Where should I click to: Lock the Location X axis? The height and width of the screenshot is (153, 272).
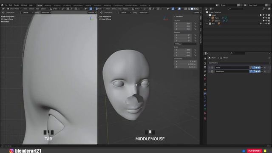point(195,23)
